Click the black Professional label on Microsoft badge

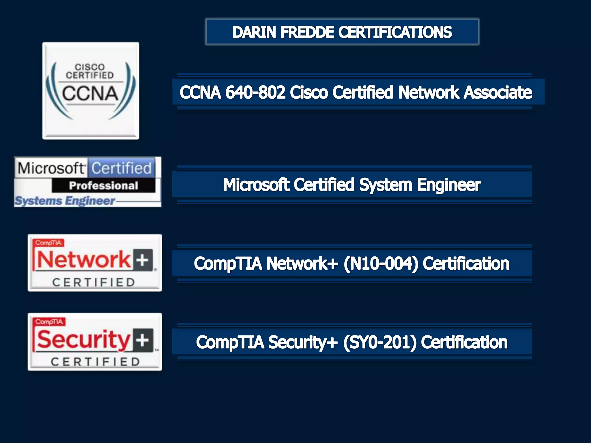click(x=103, y=185)
